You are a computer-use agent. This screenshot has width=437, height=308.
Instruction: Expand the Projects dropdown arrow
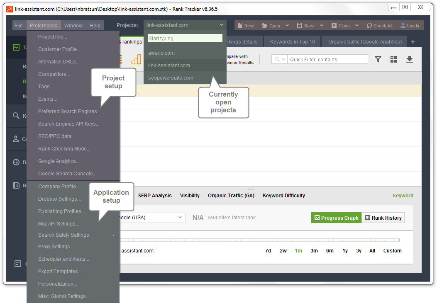tap(221, 25)
